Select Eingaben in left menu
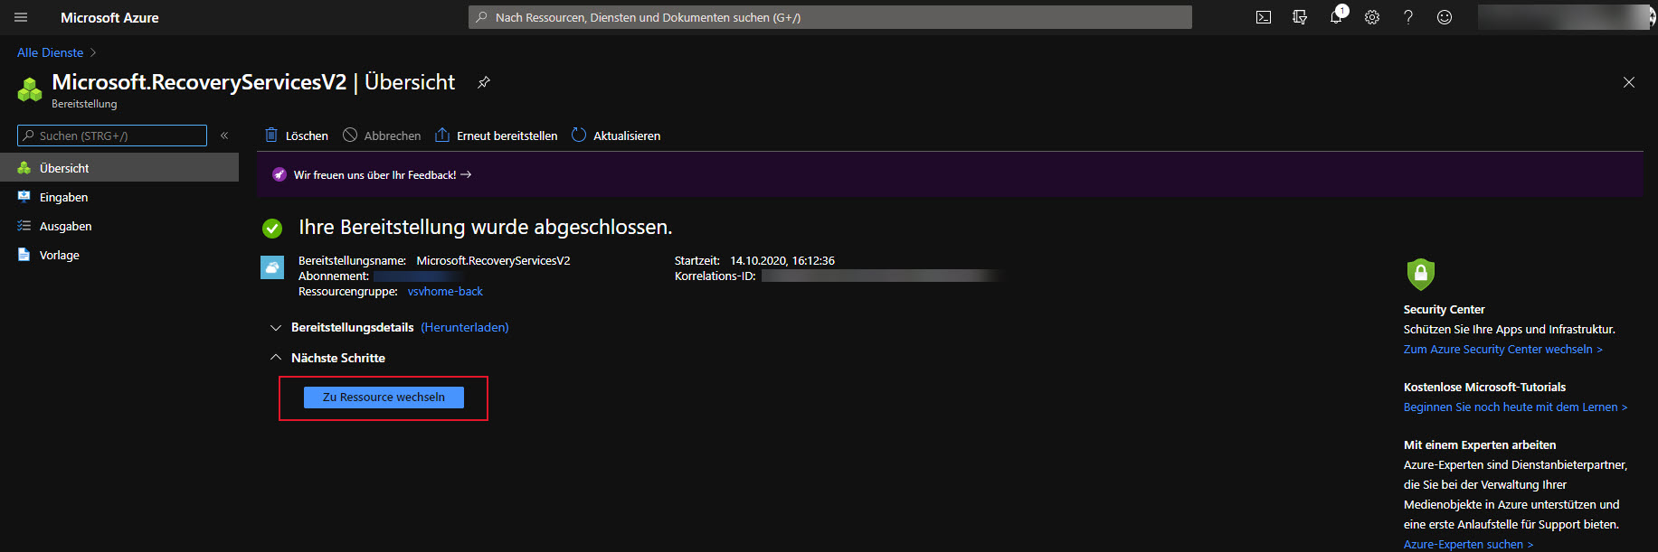The width and height of the screenshot is (1658, 552). (x=119, y=197)
